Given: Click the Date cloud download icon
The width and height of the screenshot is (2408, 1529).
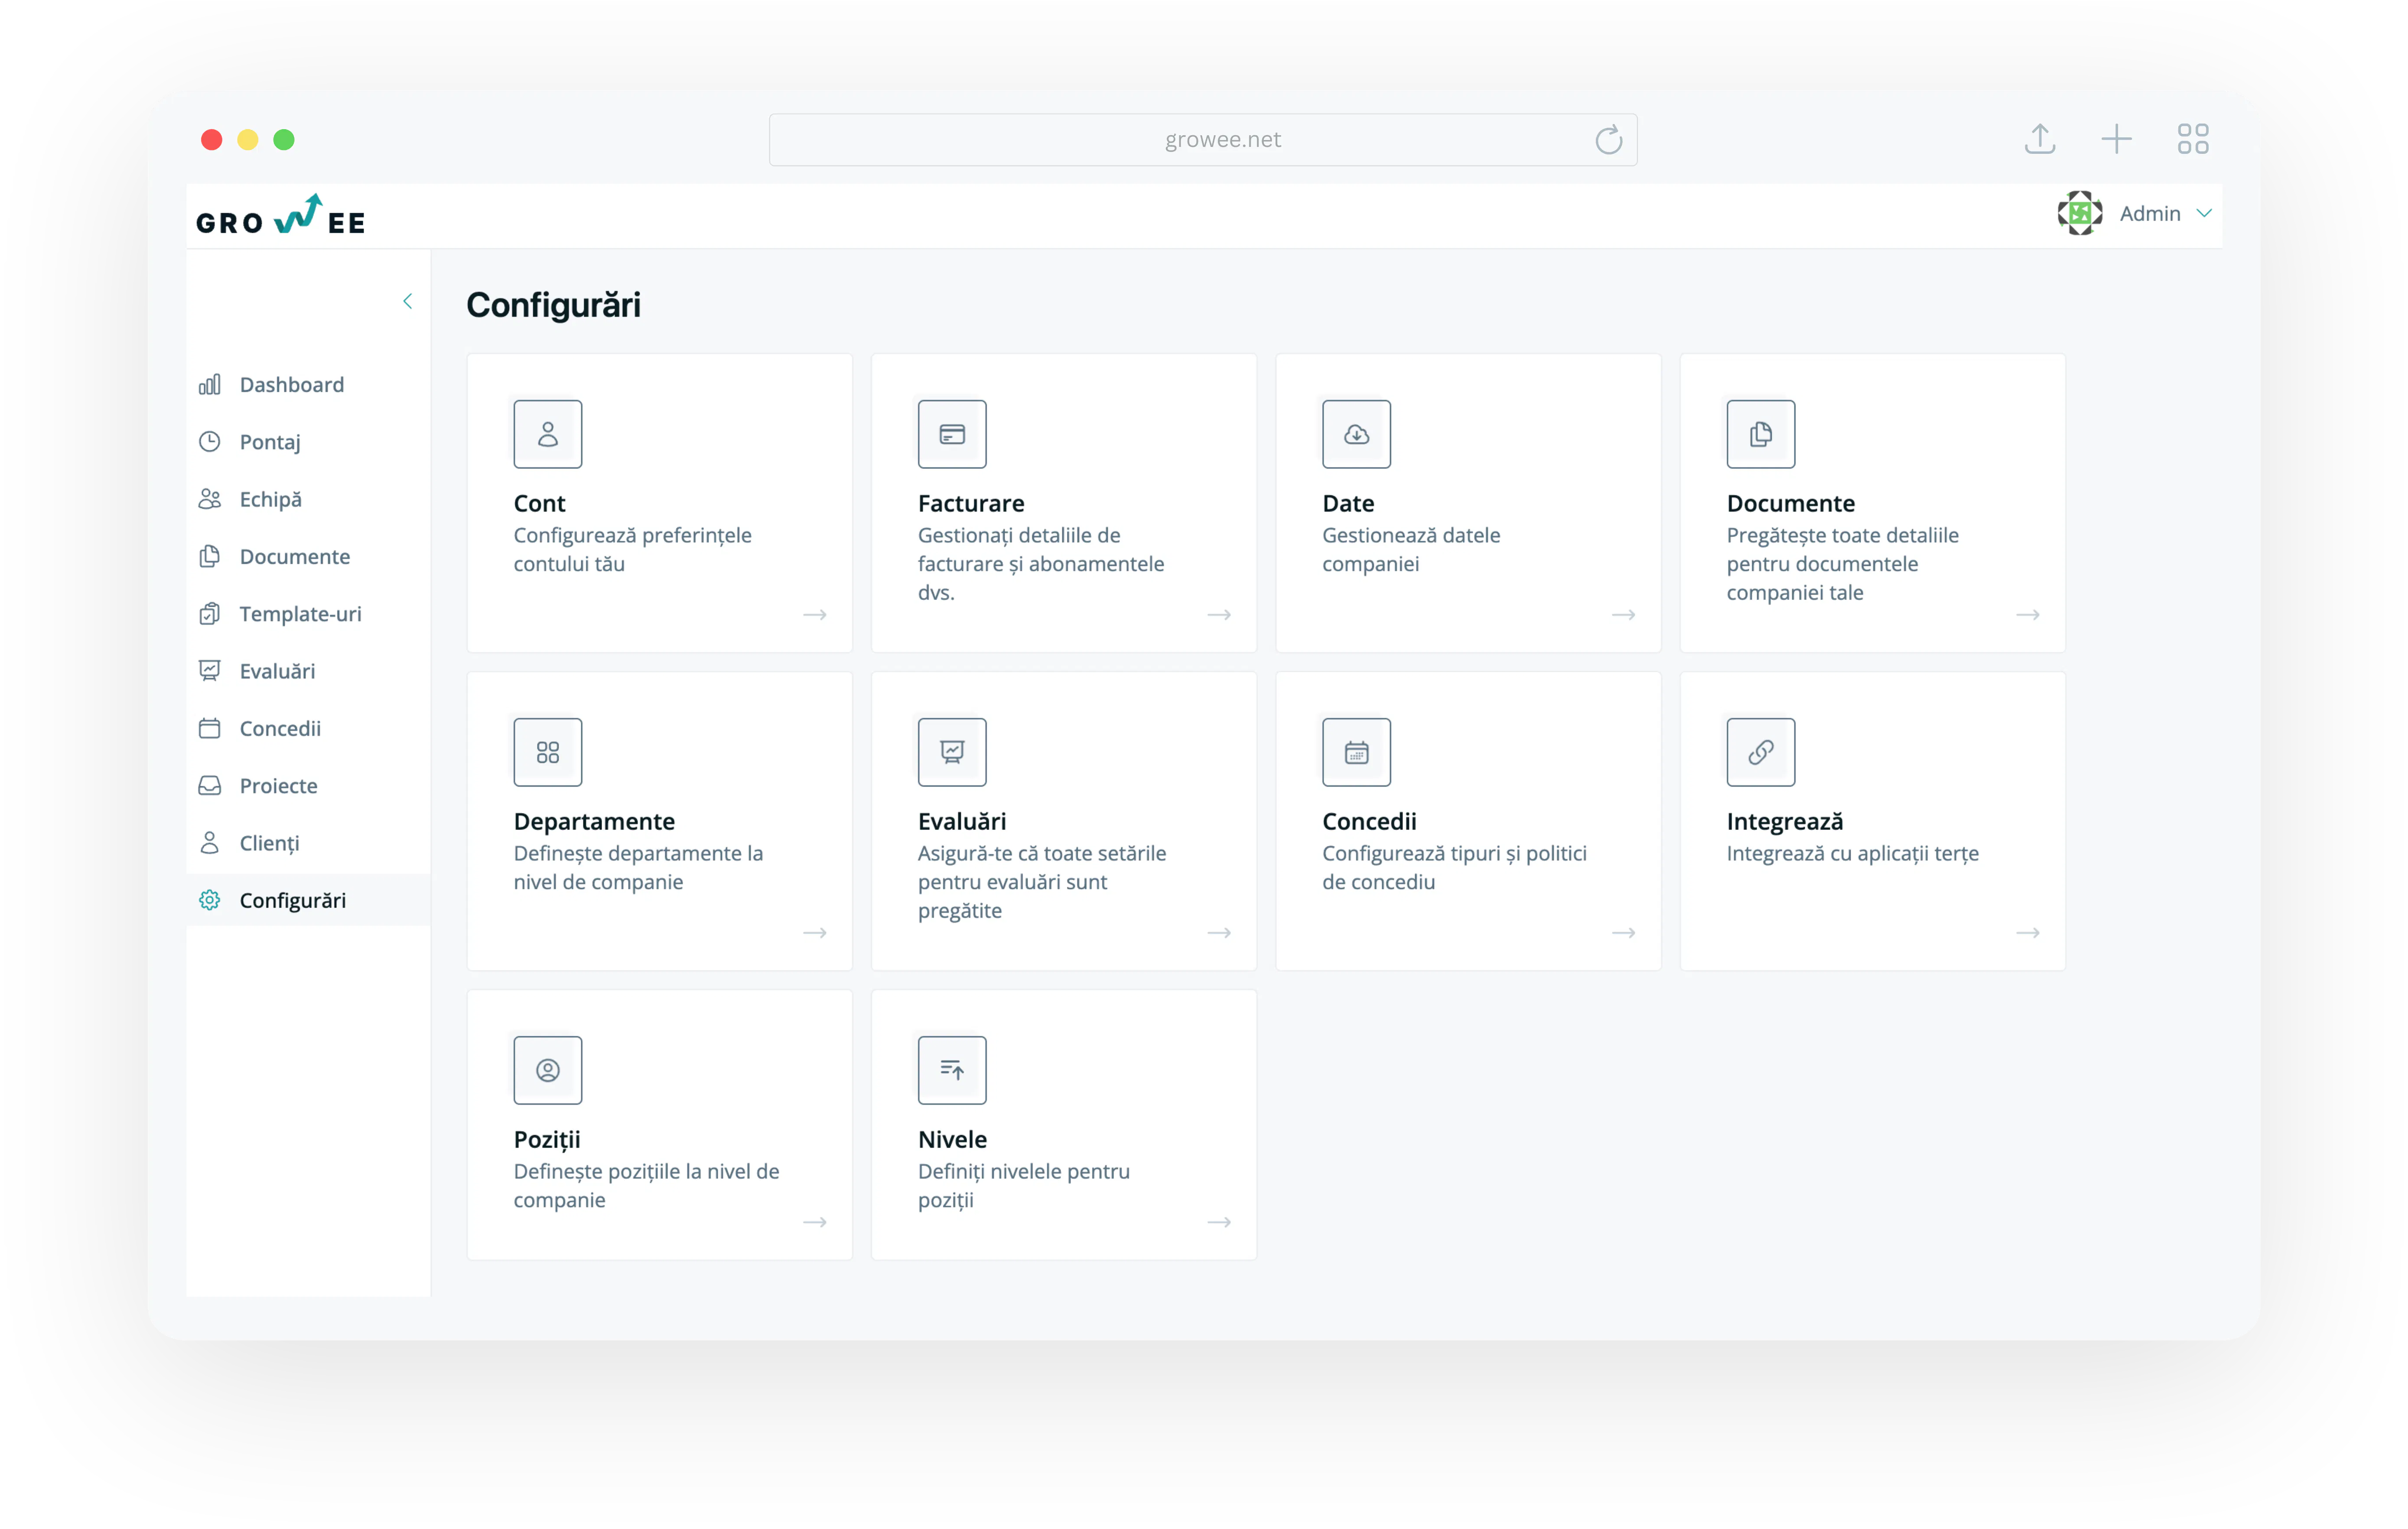Looking at the screenshot, I should (1356, 434).
